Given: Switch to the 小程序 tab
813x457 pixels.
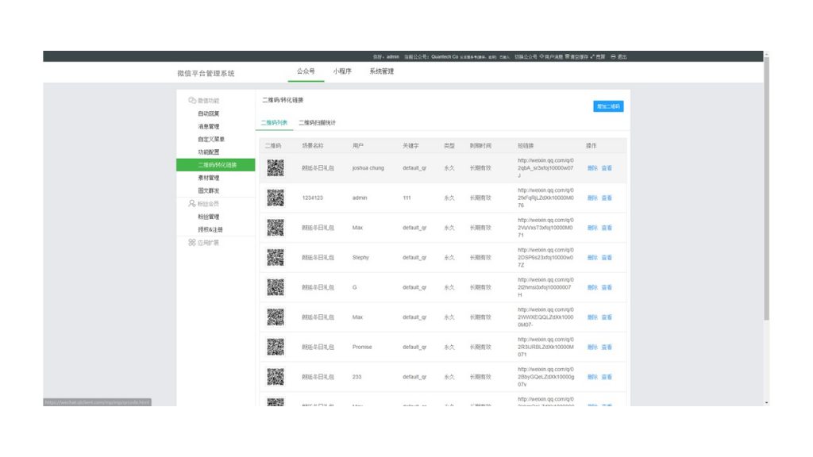Looking at the screenshot, I should pyautogui.click(x=341, y=71).
